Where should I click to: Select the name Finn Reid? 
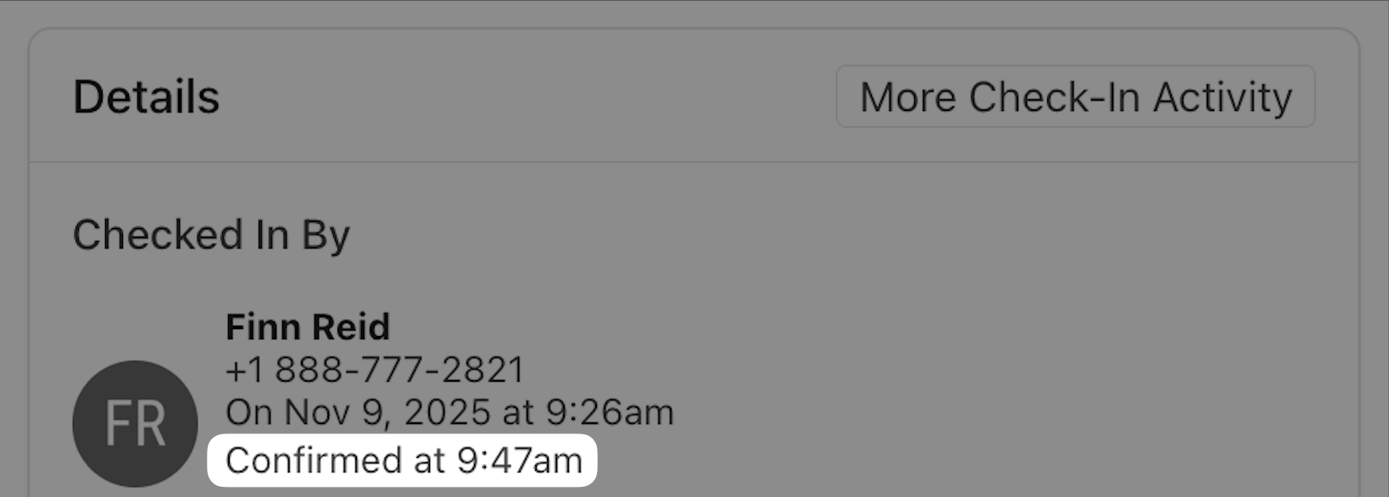308,327
